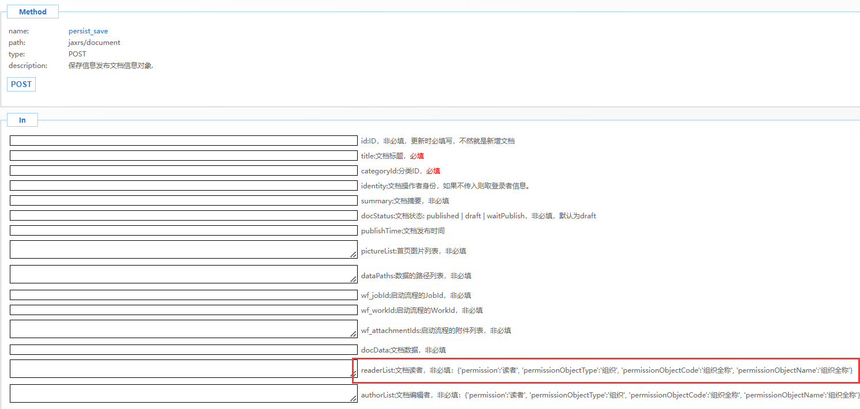Click the id field description label
Screen dimensions: 860x409
pos(438,141)
